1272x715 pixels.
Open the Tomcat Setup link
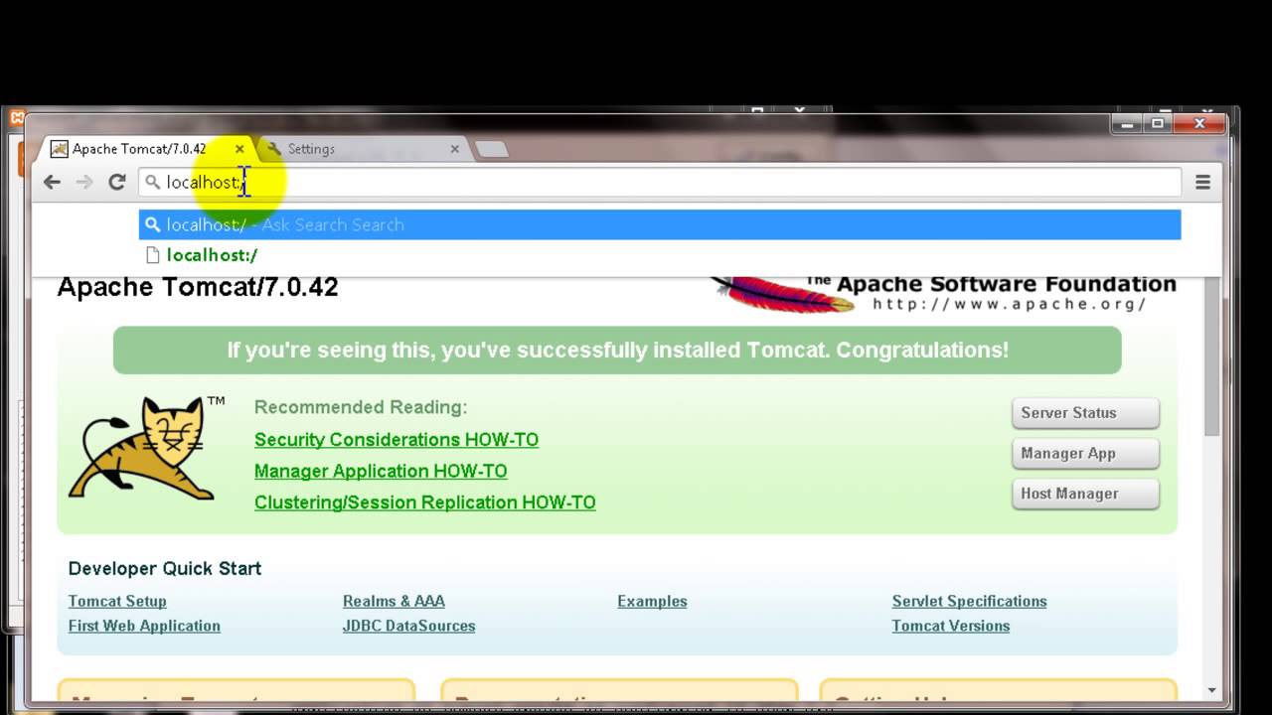pos(117,601)
